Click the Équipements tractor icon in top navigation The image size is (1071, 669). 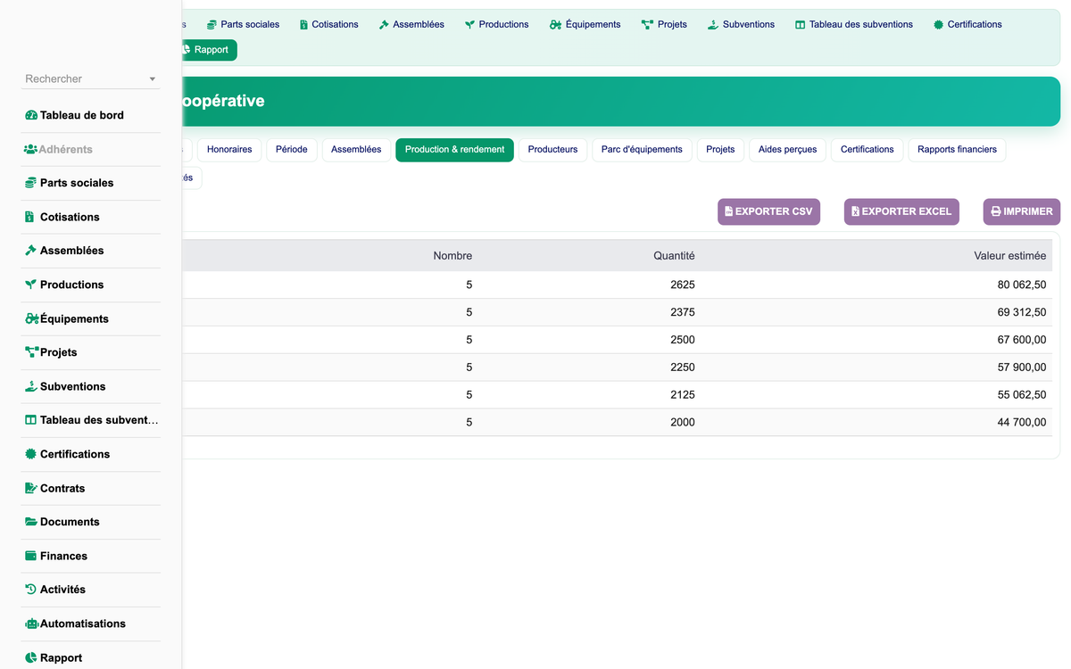click(x=556, y=24)
